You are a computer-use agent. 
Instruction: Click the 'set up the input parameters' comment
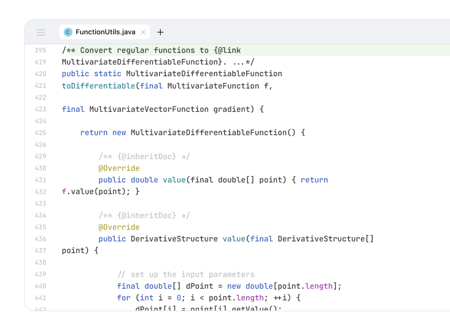click(185, 275)
